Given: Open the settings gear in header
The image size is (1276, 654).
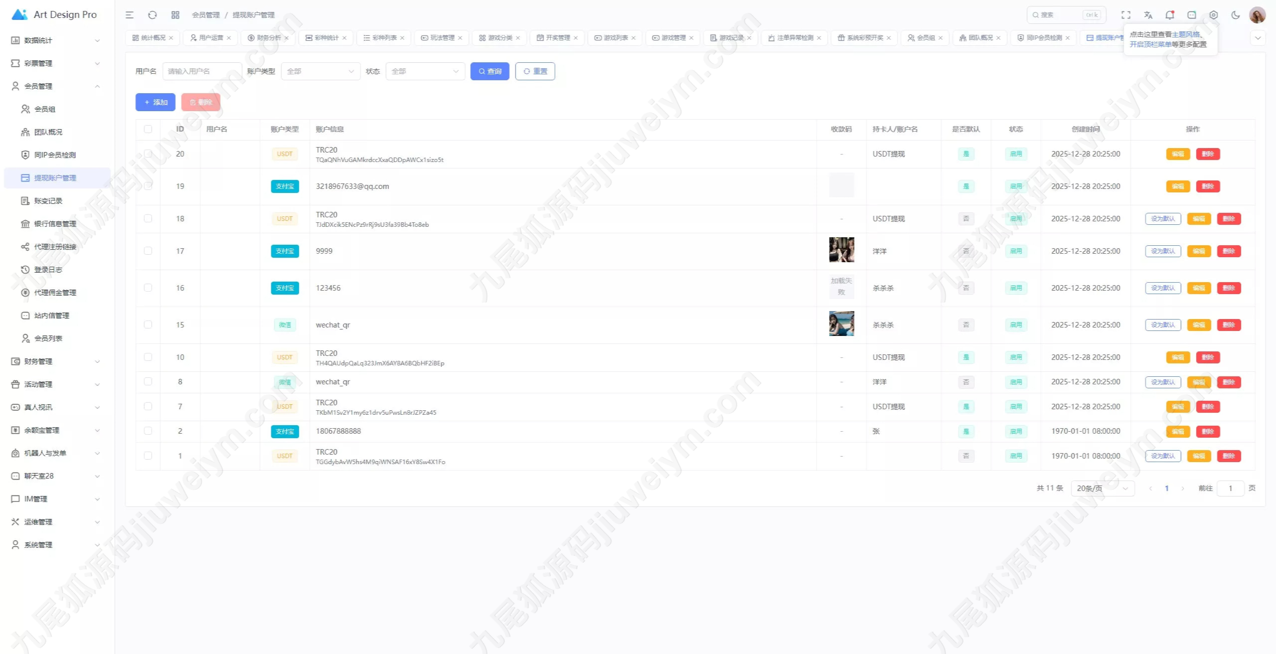Looking at the screenshot, I should click(1214, 15).
